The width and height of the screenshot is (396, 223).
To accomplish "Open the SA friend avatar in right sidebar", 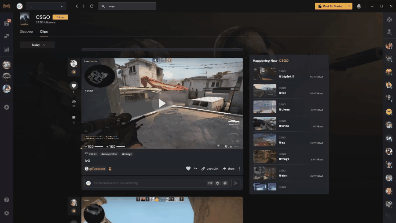I will tap(389, 138).
